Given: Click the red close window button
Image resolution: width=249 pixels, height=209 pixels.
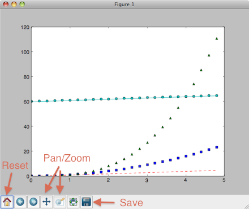Looking at the screenshot, I should point(6,4).
